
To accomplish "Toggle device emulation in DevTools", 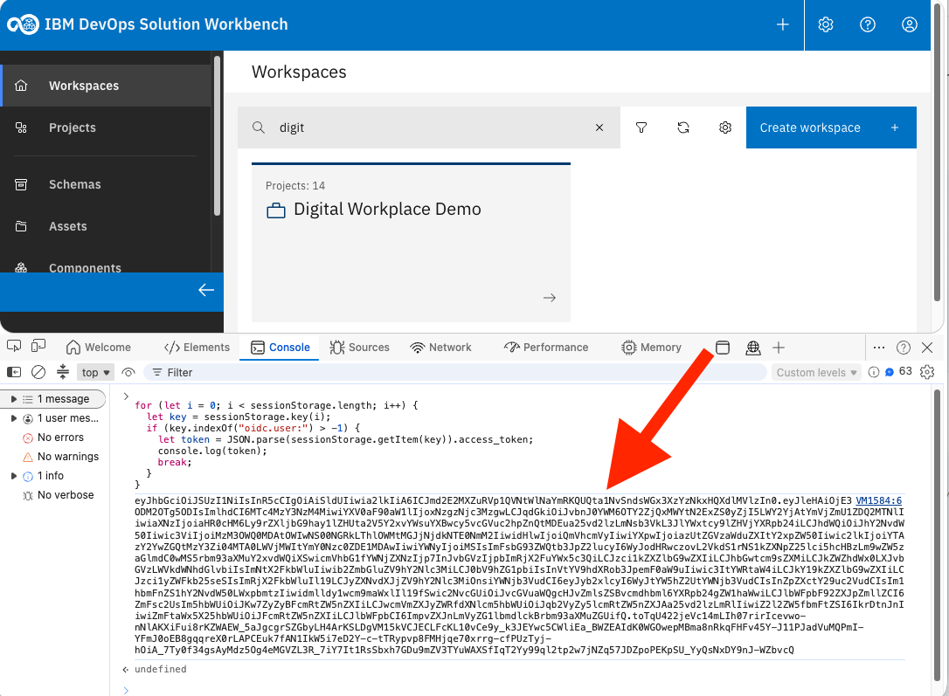I will tap(38, 347).
